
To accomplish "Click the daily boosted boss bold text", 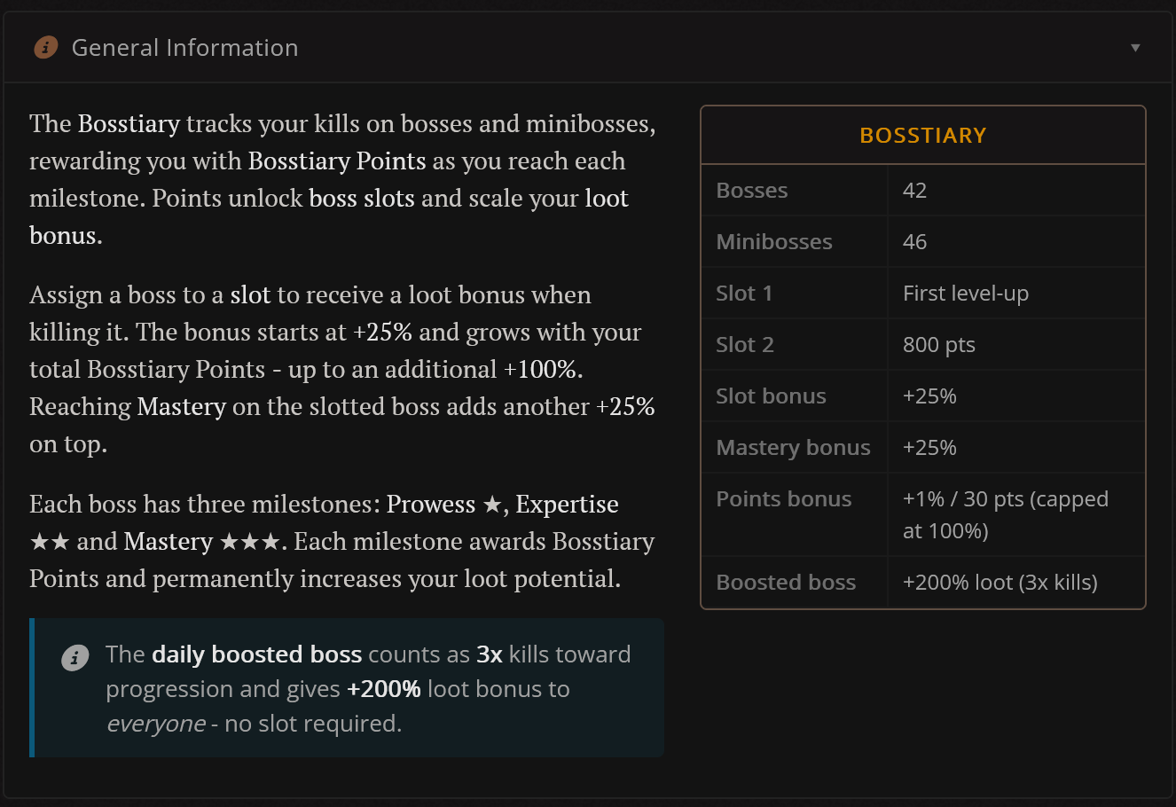I will tap(257, 654).
